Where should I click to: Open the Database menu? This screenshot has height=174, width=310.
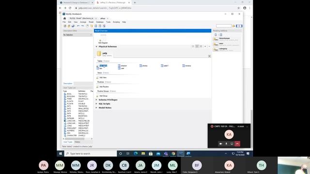[x=100, y=22]
